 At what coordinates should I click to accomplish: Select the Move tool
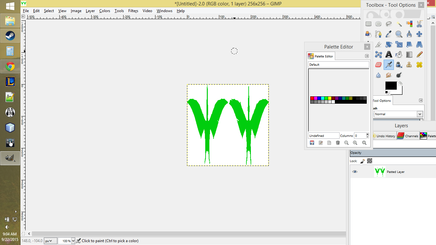(419, 34)
